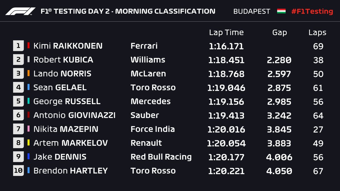Click position 5 number badge

coord(18,101)
